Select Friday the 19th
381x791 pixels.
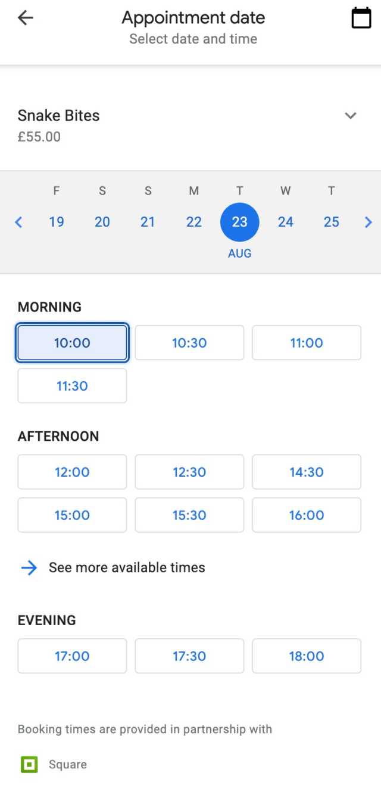point(57,222)
